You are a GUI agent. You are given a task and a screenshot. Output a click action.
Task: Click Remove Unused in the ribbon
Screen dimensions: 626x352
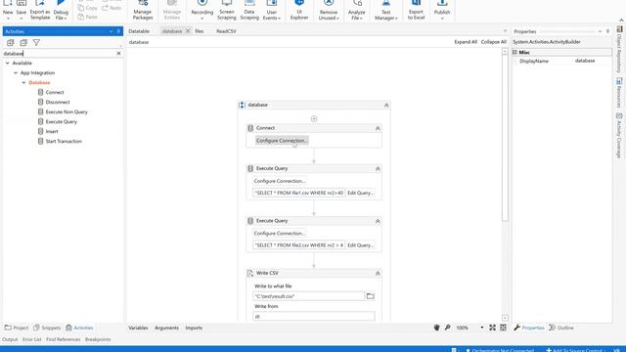coord(329,11)
